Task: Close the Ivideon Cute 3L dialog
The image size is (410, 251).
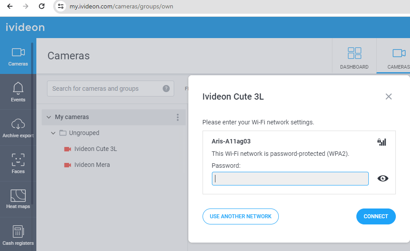Action: click(x=389, y=97)
